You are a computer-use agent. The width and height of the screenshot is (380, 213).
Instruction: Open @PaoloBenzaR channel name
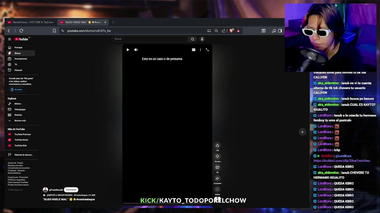point(56,190)
